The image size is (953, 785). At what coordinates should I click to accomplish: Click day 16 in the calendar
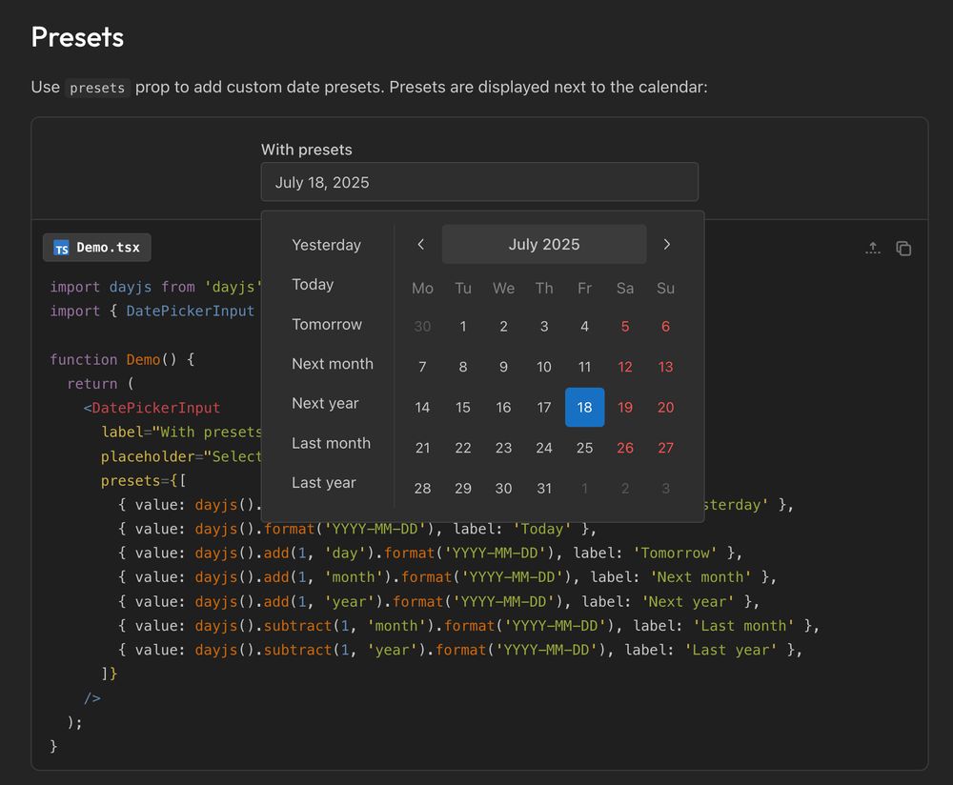tap(503, 407)
